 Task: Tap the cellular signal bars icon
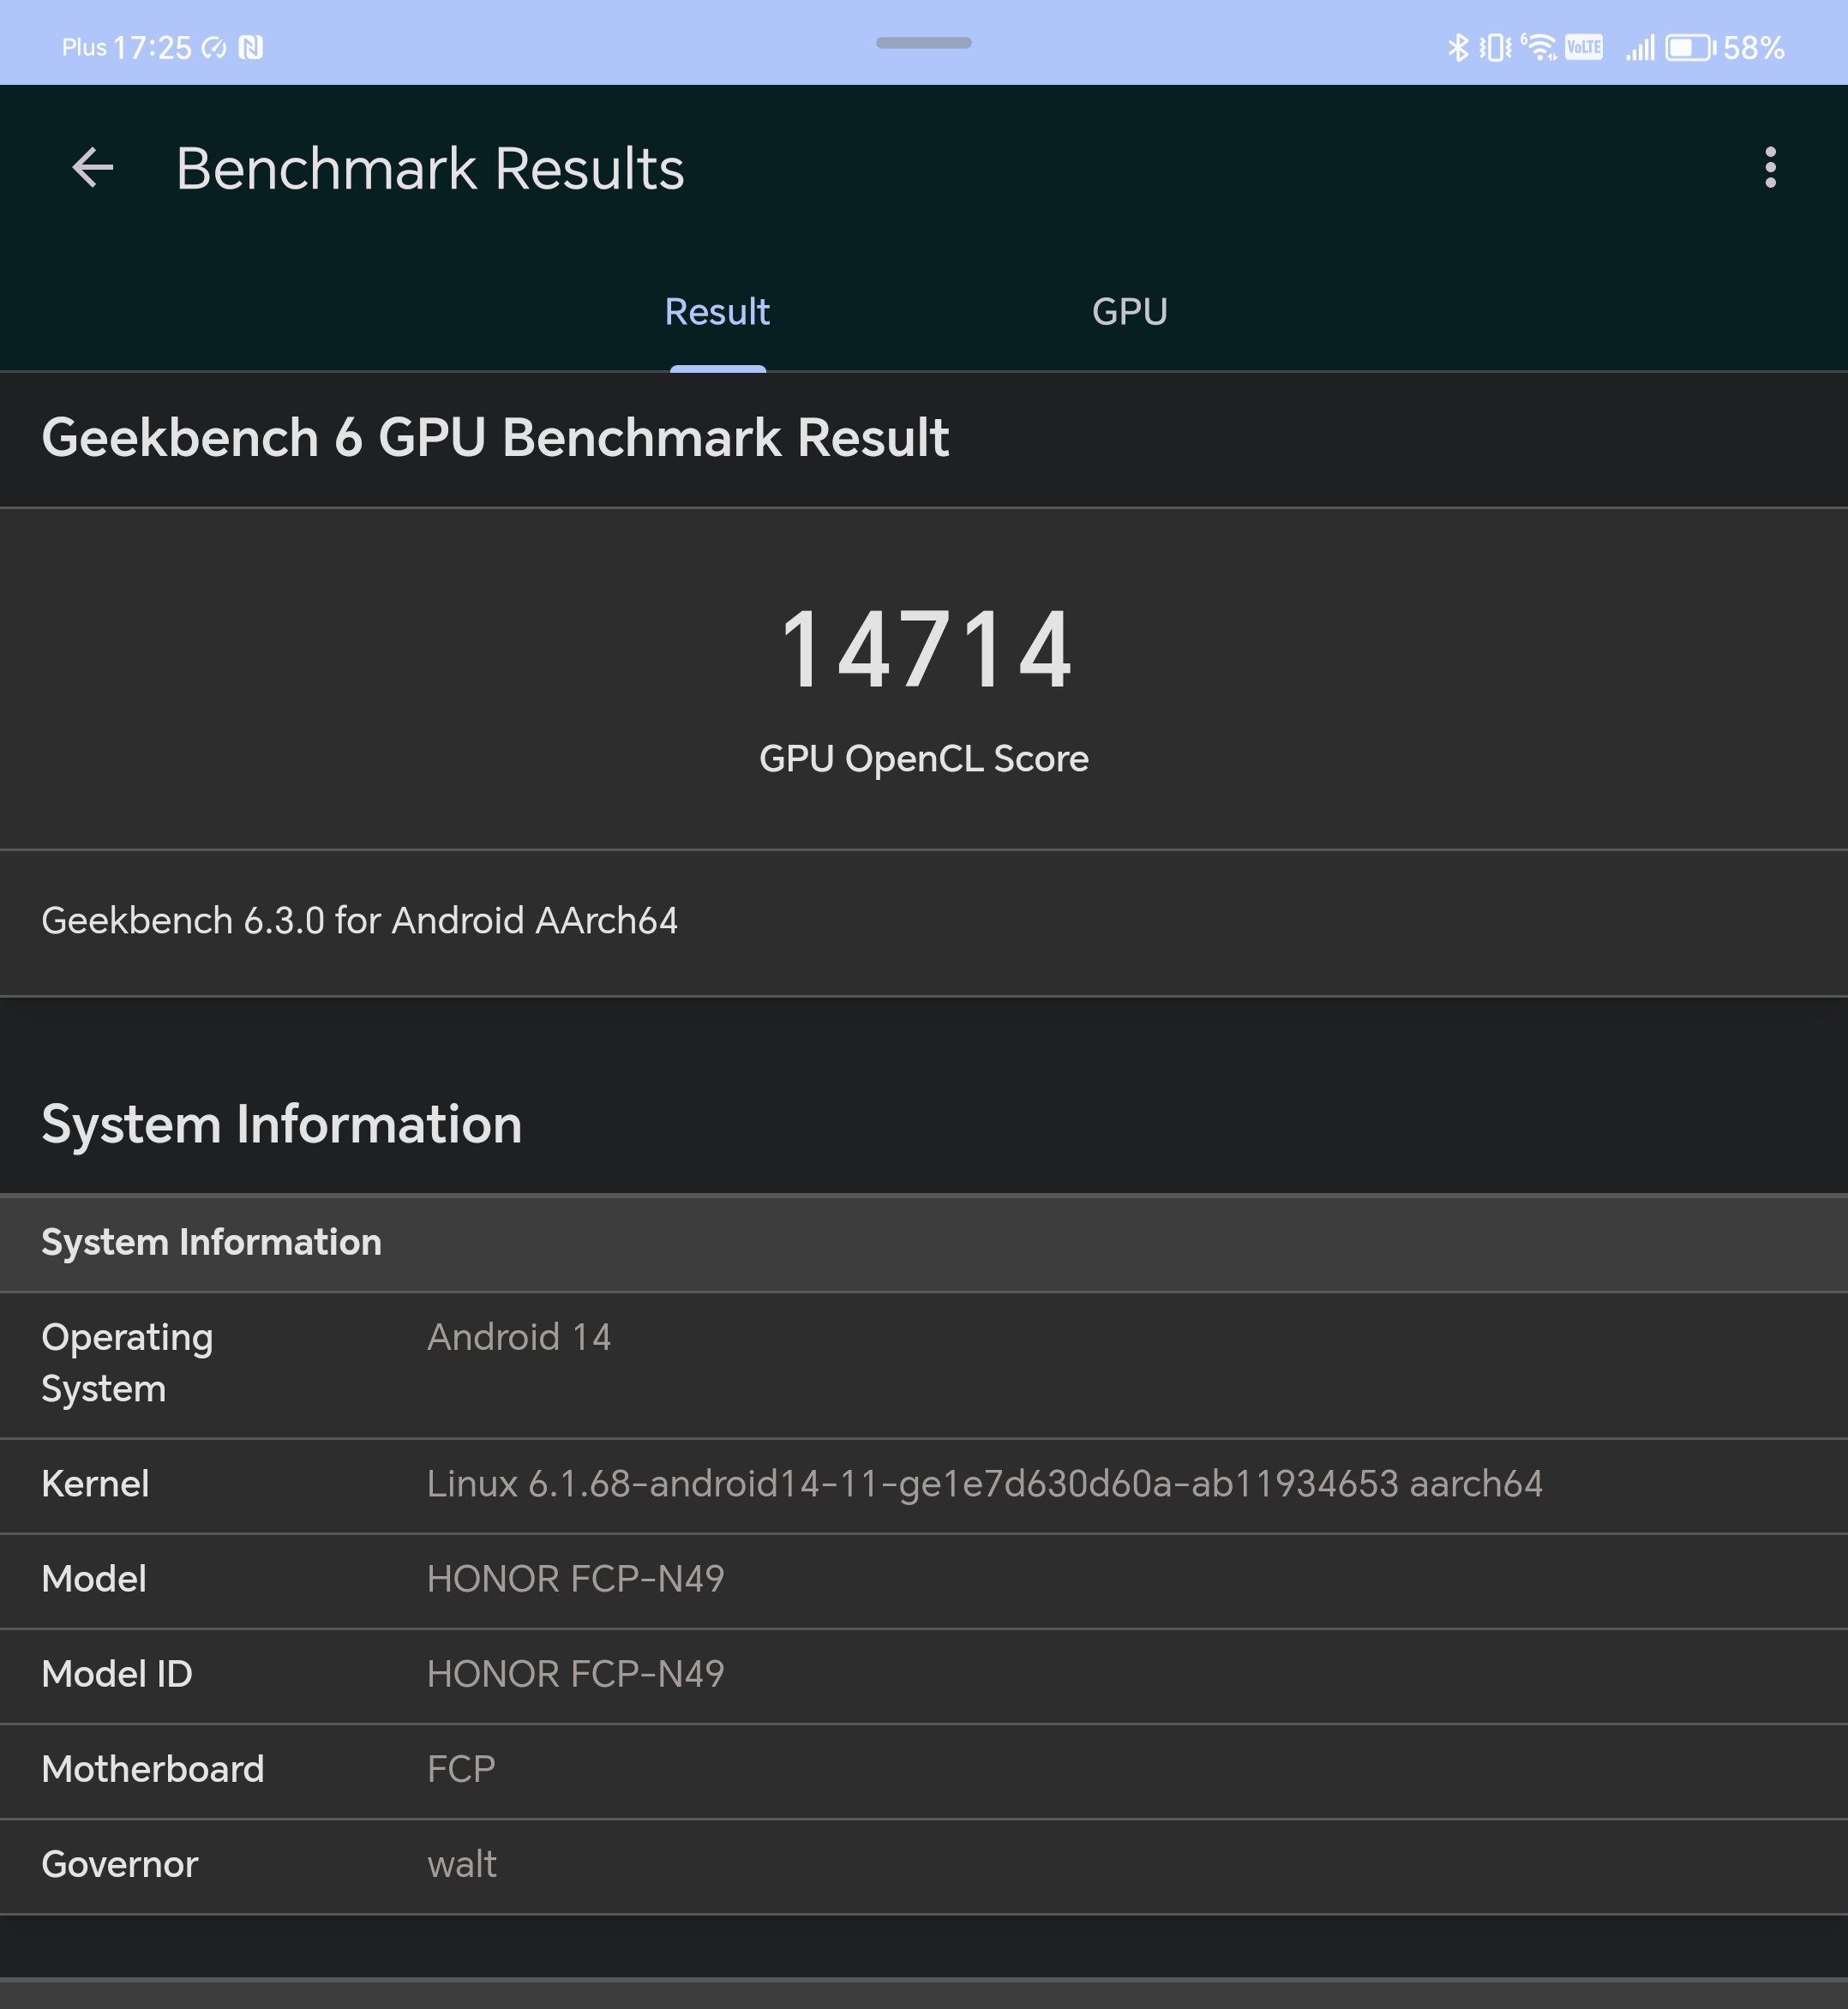pos(1640,47)
